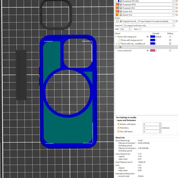Click extruder swatch of modifiers.stl row
This screenshot has height=178, width=178.
click(153, 44)
